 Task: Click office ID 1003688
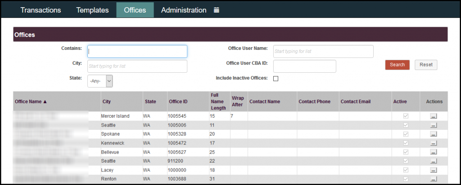pyautogui.click(x=176, y=179)
